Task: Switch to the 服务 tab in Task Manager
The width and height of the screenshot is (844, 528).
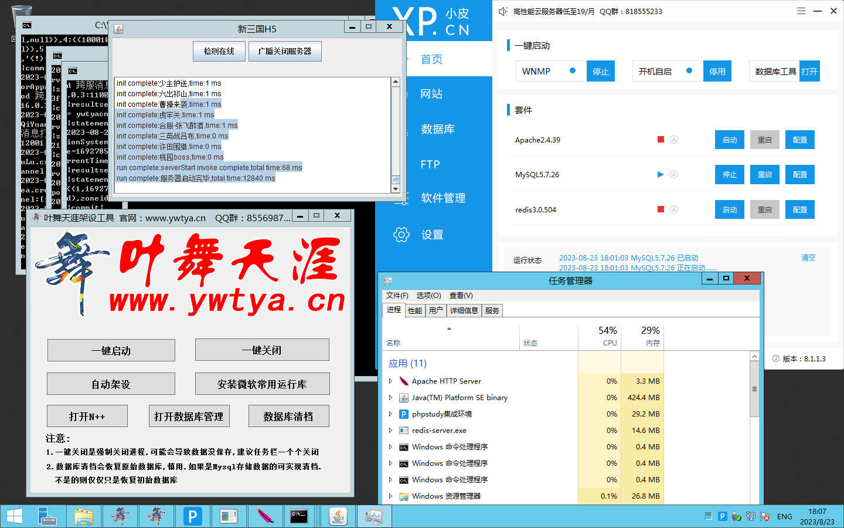Action: [x=492, y=310]
